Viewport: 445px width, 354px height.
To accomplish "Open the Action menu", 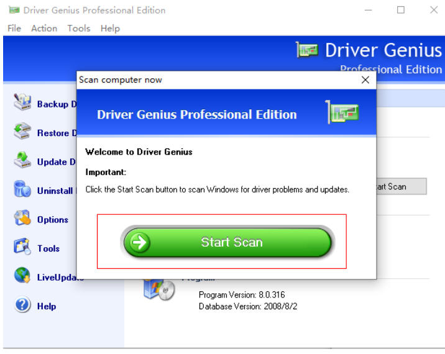I will (44, 29).
